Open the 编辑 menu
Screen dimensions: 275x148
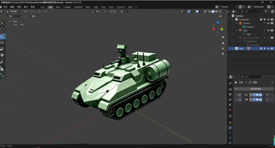pos(12,7)
